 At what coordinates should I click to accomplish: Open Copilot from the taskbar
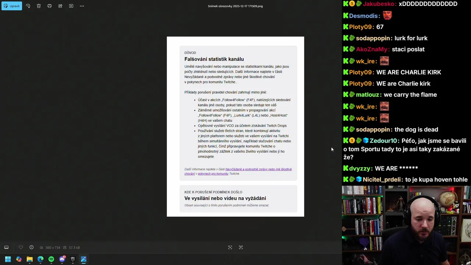pos(19,259)
